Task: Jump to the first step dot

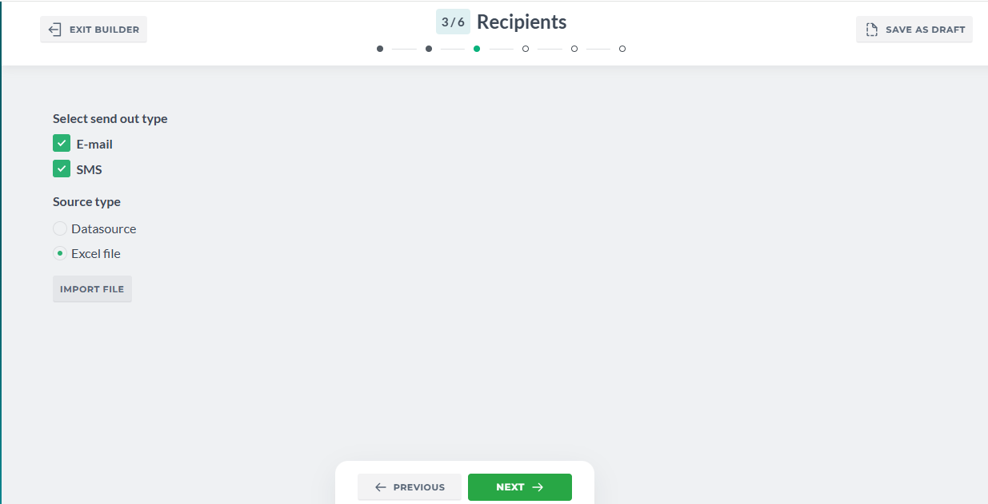Action: coord(380,49)
